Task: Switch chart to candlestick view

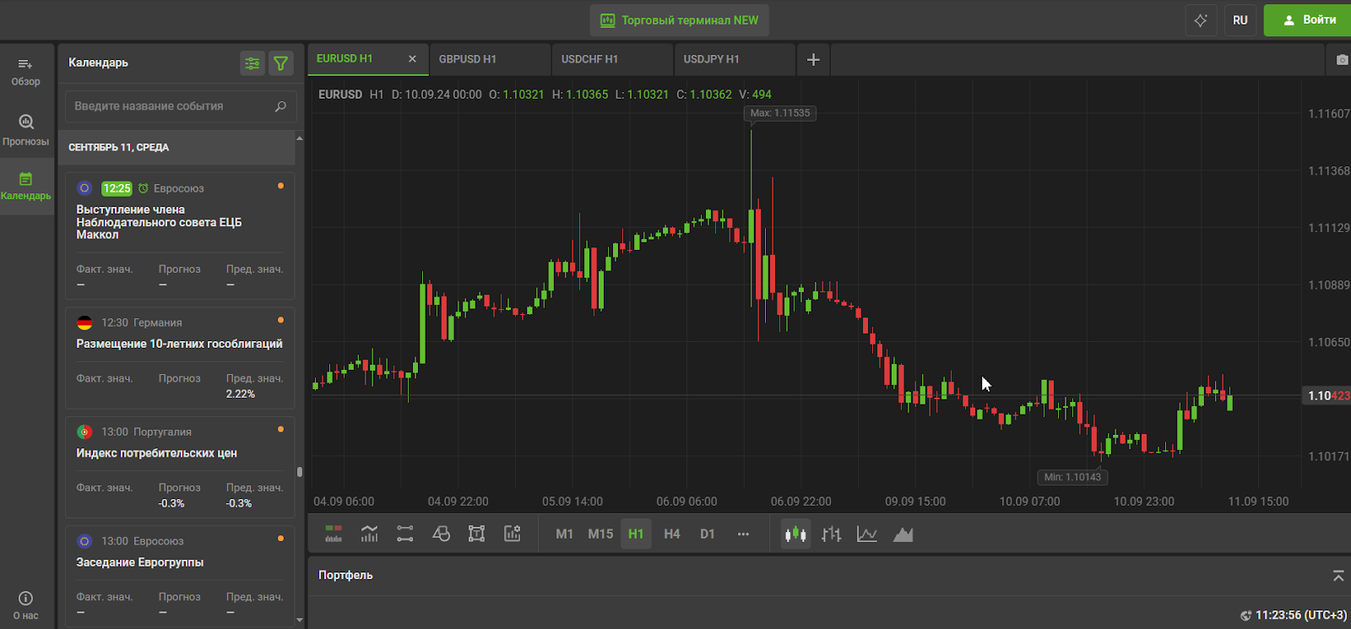Action: [x=795, y=534]
